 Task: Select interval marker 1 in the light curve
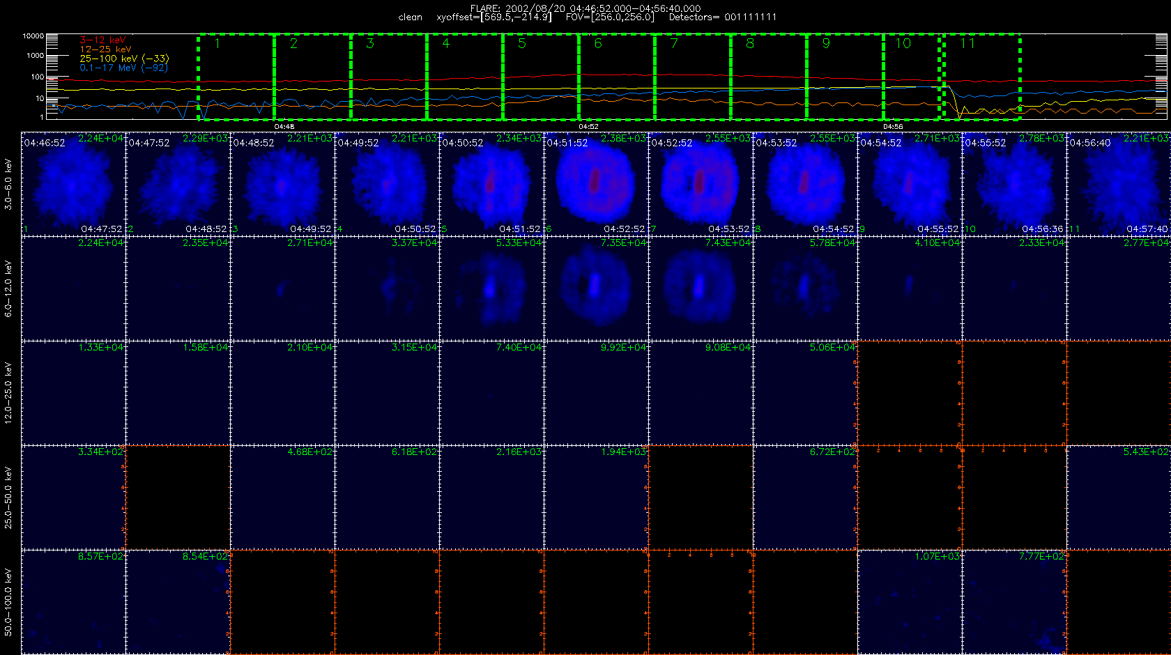(x=217, y=43)
